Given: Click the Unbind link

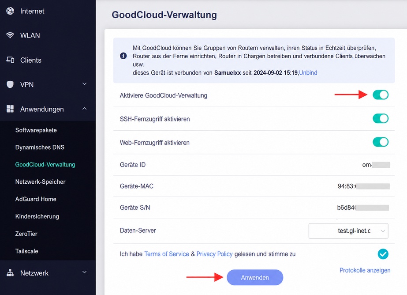Looking at the screenshot, I should [308, 73].
